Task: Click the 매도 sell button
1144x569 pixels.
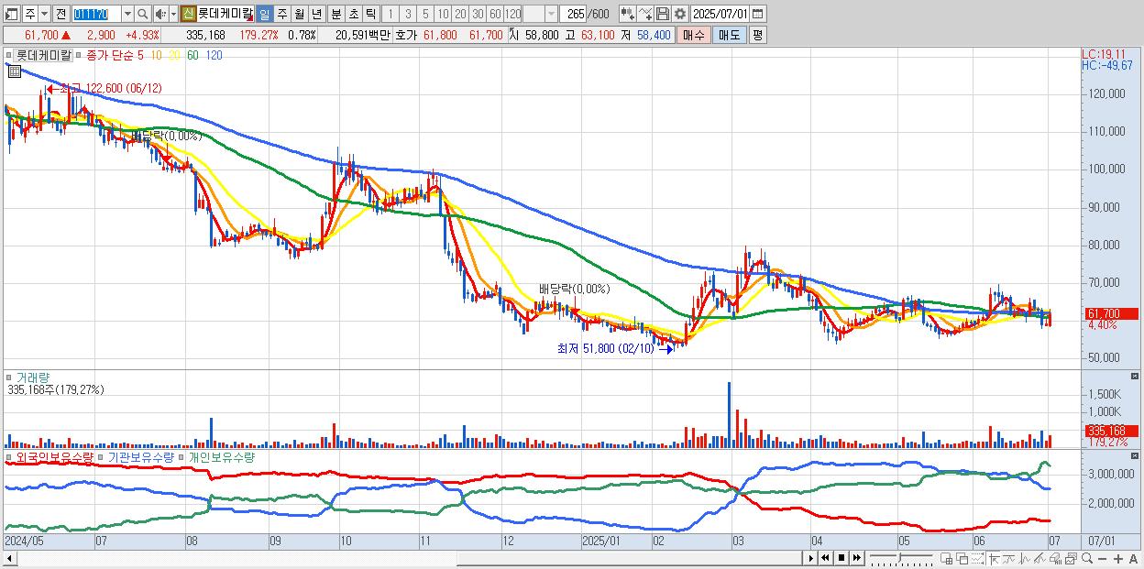Action: coord(730,35)
